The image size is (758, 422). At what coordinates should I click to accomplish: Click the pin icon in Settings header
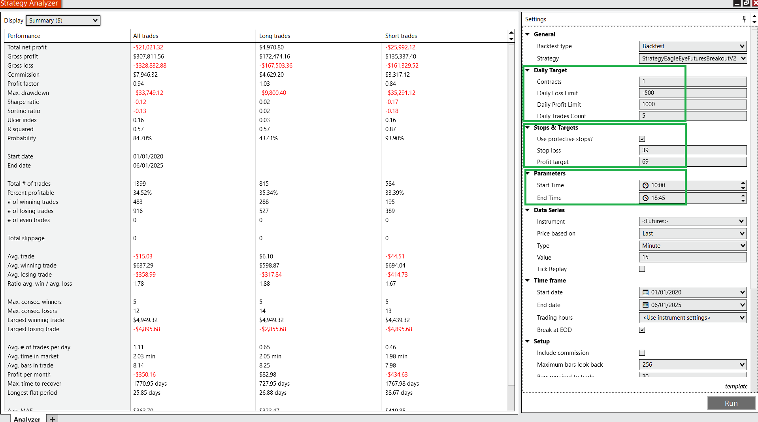[x=744, y=19]
